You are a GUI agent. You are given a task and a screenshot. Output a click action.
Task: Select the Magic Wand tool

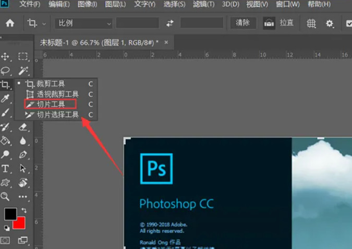pyautogui.click(x=23, y=71)
